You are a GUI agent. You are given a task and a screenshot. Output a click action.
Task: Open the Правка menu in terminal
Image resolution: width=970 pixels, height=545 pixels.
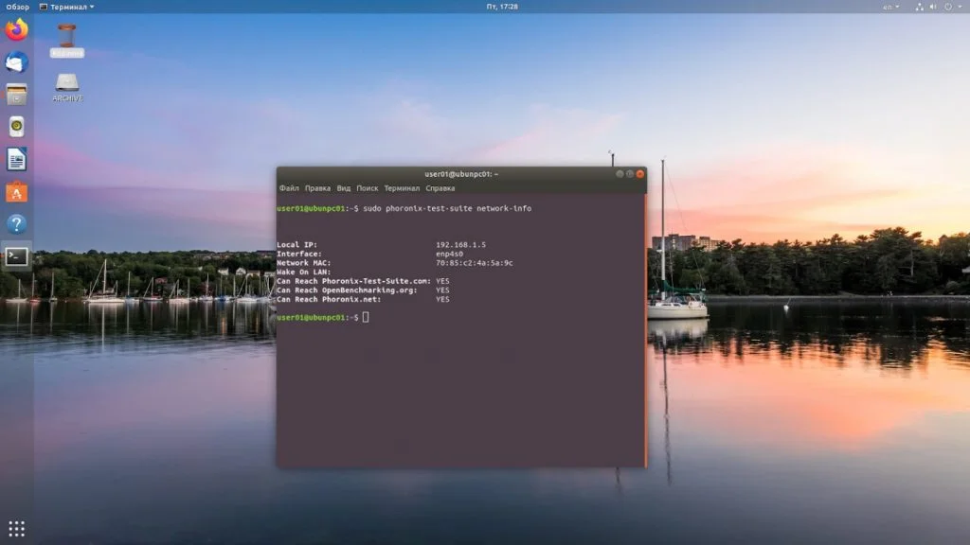click(x=317, y=188)
